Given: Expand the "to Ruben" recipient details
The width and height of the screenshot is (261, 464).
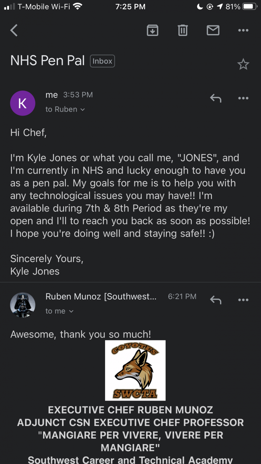Looking at the screenshot, I should (x=65, y=109).
